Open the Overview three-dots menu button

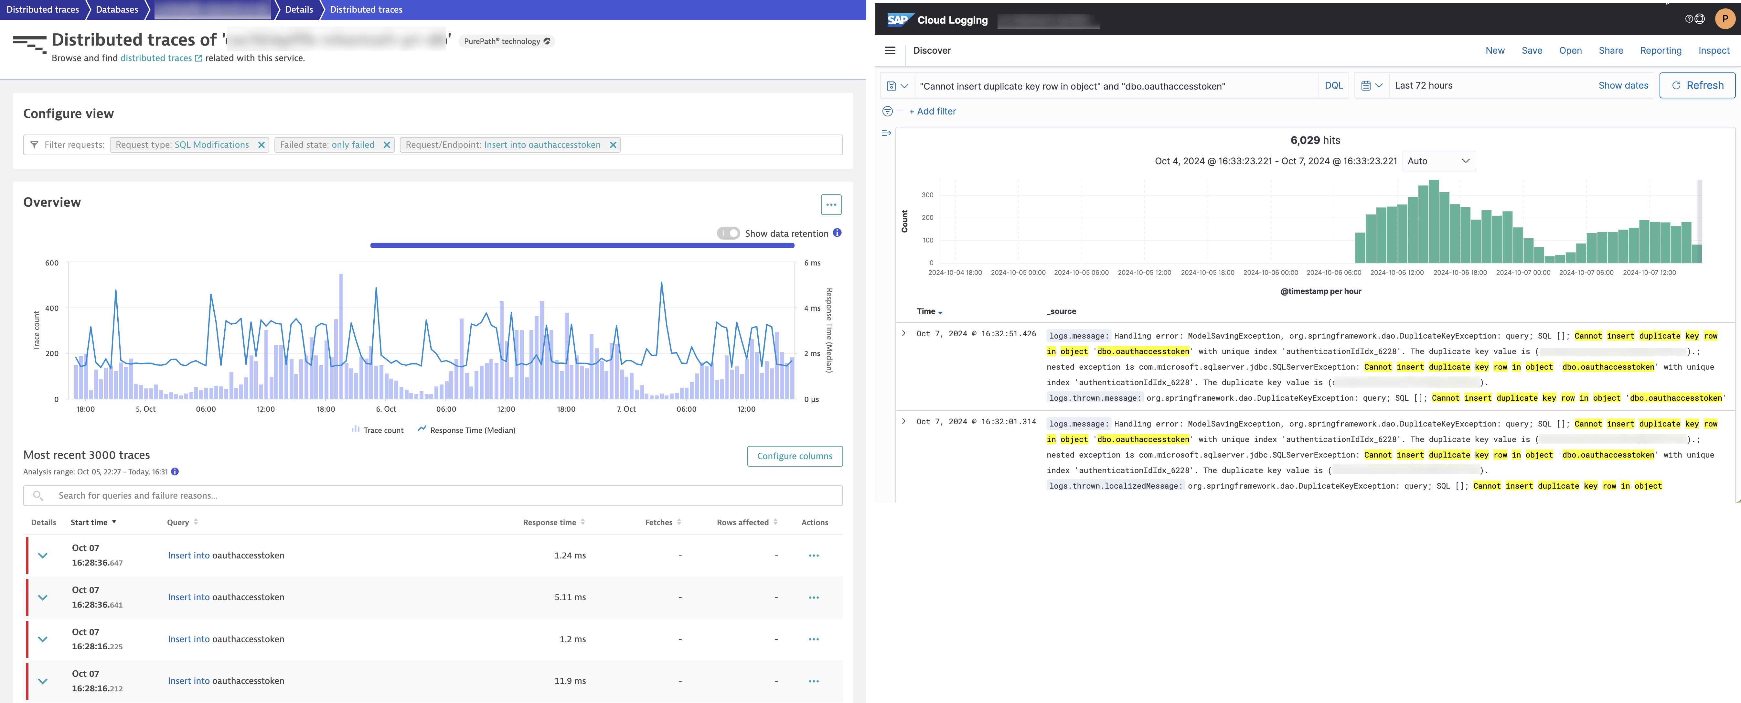(x=831, y=204)
